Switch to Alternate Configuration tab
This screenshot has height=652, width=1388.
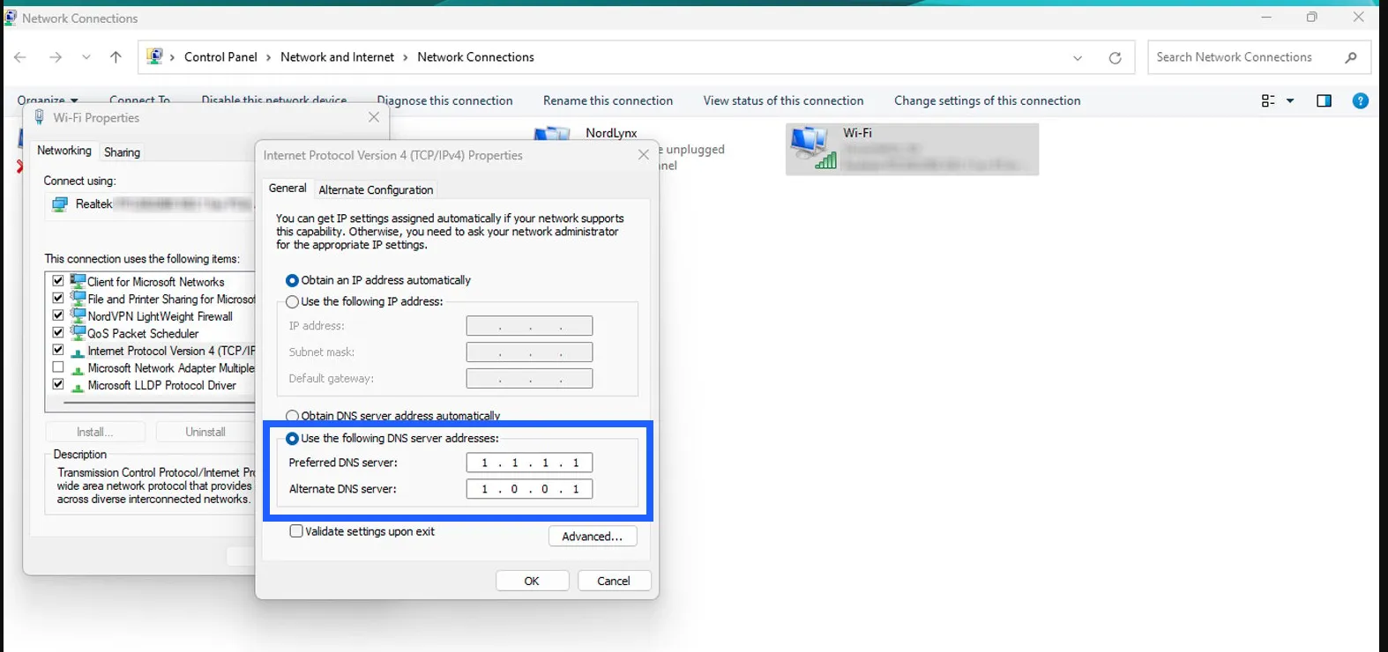click(376, 189)
